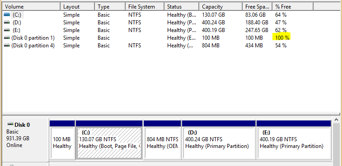342x166 pixels.
Task: Click the drive icon of Disk 0 partition 4
Action: 7,46
